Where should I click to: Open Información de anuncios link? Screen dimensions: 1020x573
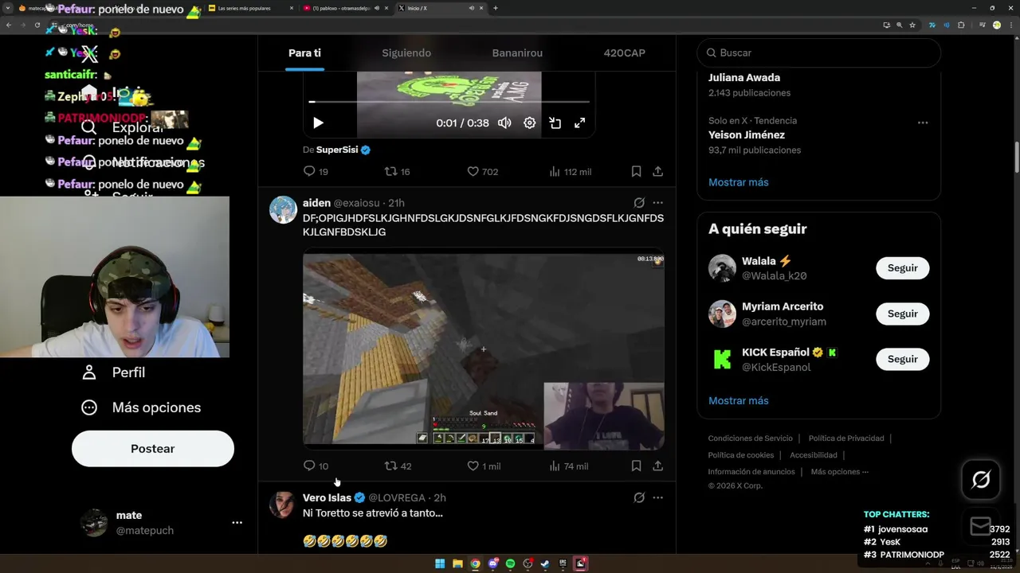point(751,472)
